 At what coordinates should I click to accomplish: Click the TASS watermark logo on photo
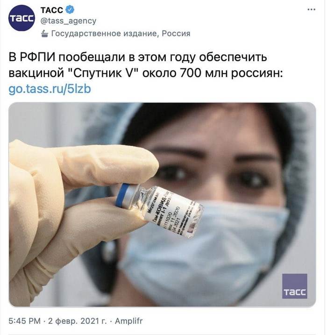295,286
